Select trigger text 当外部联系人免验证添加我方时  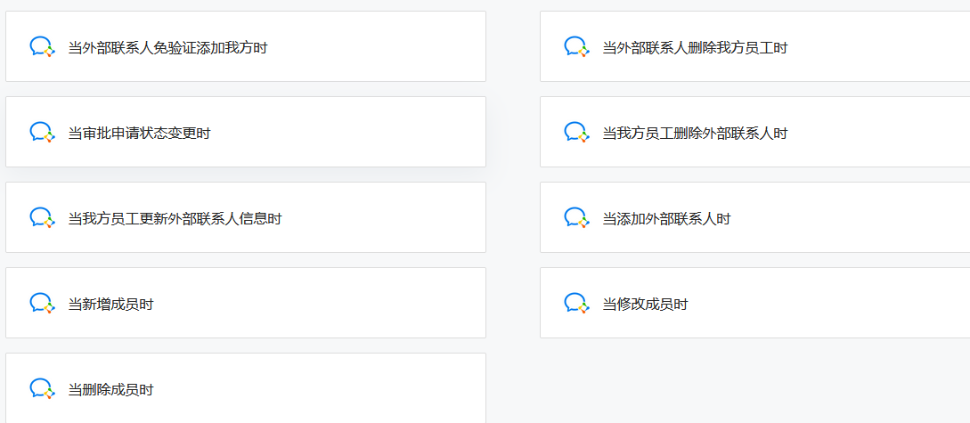pyautogui.click(x=167, y=47)
